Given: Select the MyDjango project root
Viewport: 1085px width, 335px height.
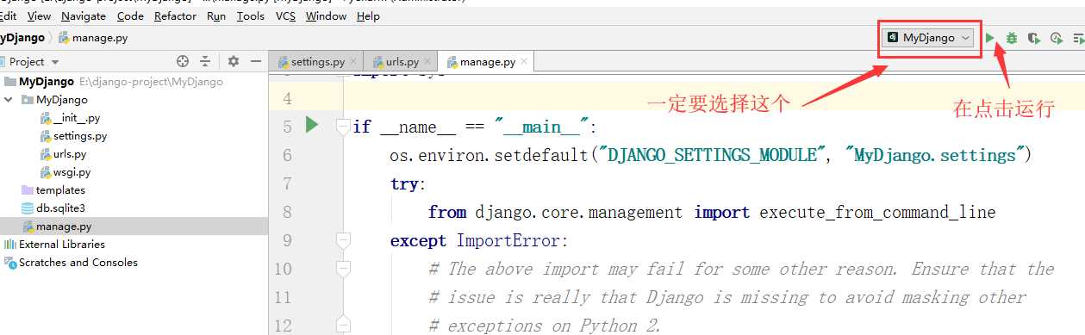Looking at the screenshot, I should coord(46,82).
